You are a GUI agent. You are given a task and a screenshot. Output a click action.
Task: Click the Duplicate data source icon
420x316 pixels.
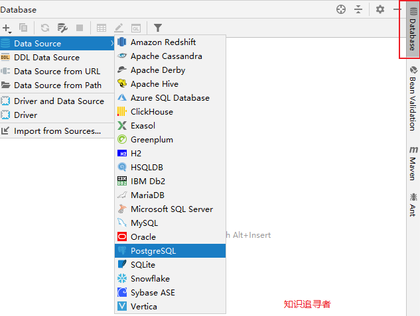tap(23, 28)
